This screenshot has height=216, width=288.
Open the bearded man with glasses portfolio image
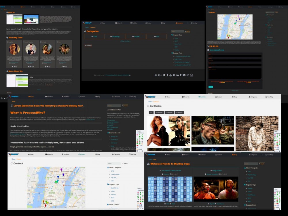[213, 130]
